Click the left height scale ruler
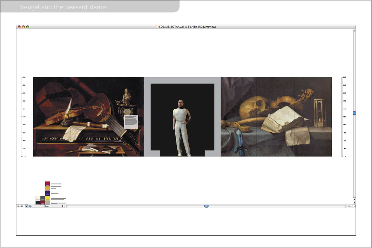372x248 pixels. coord(23,117)
